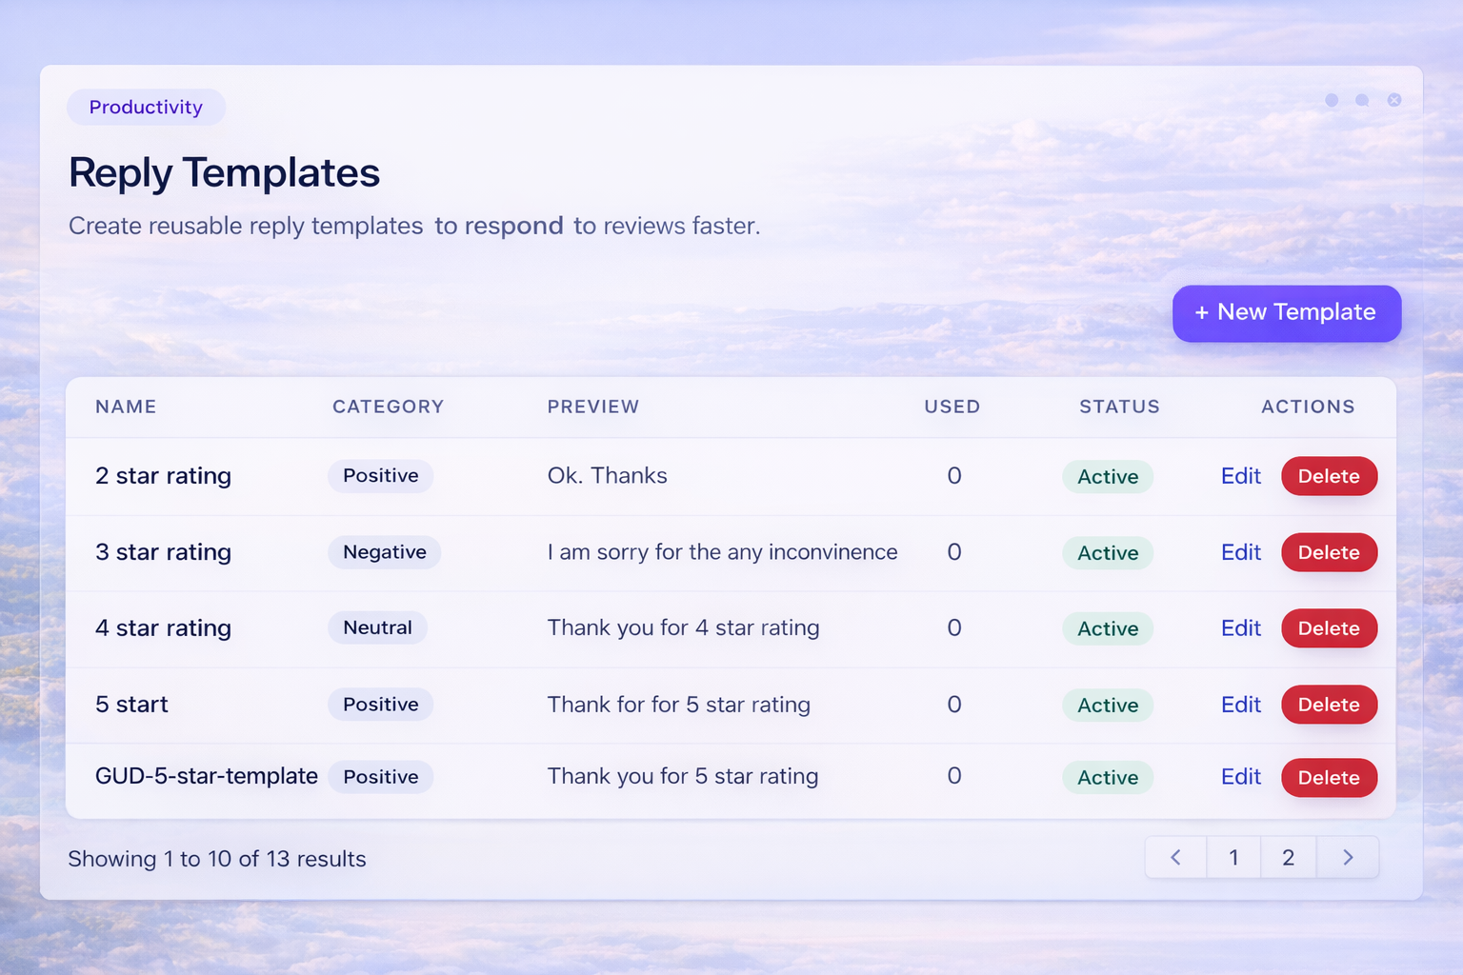Edit the 4 star rating template
The height and width of the screenshot is (975, 1463).
click(1240, 628)
